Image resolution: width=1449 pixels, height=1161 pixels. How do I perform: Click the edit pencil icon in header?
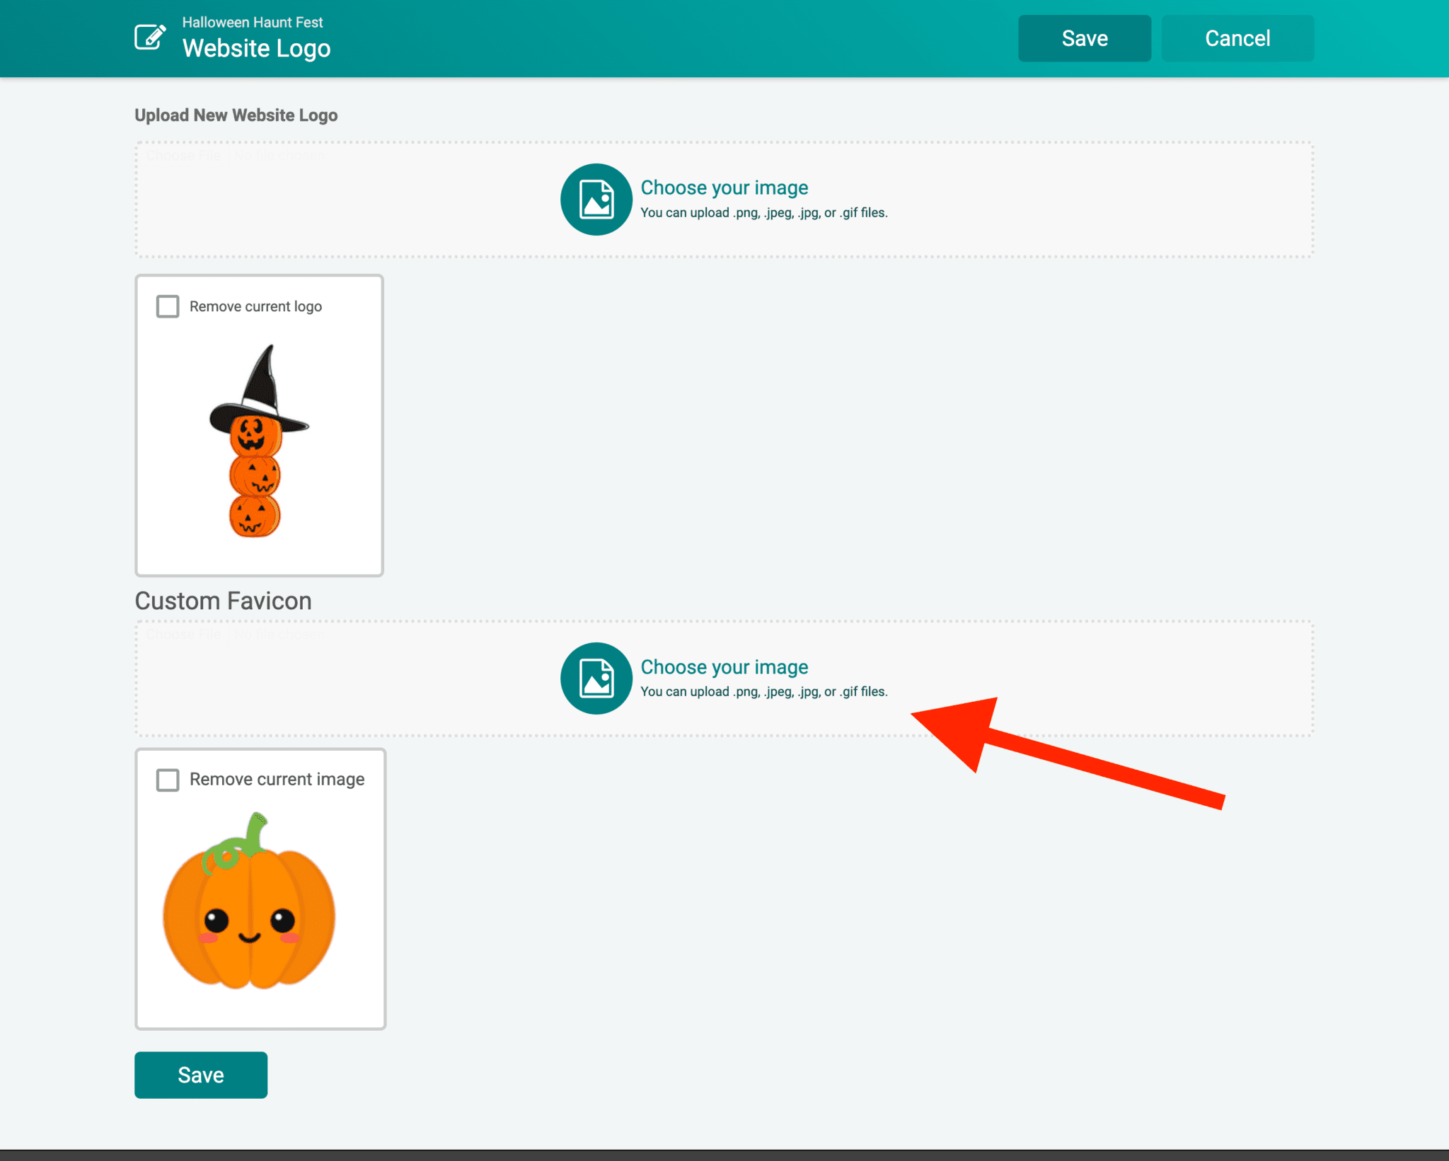click(x=150, y=37)
